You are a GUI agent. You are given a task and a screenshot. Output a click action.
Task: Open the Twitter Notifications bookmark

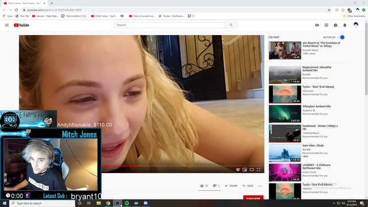pos(171,16)
